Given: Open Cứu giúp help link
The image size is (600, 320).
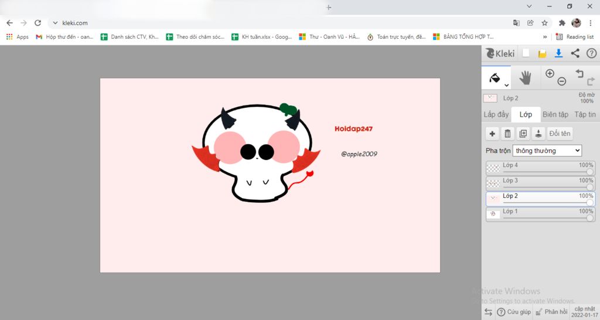Looking at the screenshot, I should click(514, 312).
